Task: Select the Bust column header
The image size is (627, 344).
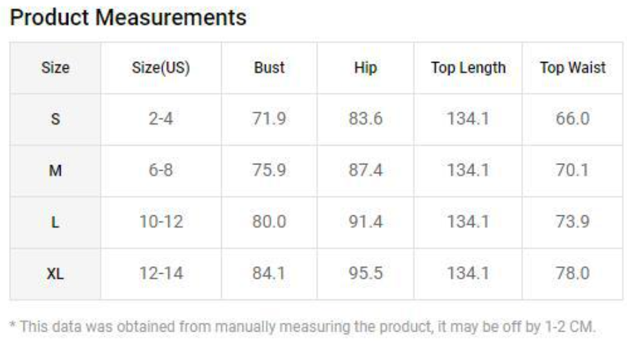Action: click(269, 68)
